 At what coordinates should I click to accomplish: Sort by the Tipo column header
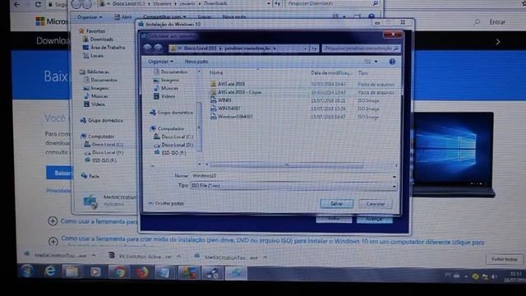pyautogui.click(x=363, y=73)
